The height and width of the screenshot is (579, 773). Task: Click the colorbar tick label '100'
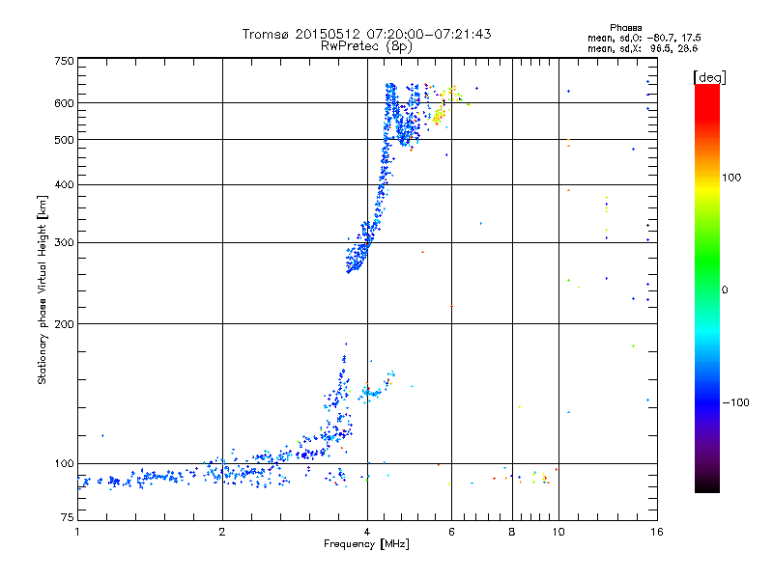(x=731, y=178)
